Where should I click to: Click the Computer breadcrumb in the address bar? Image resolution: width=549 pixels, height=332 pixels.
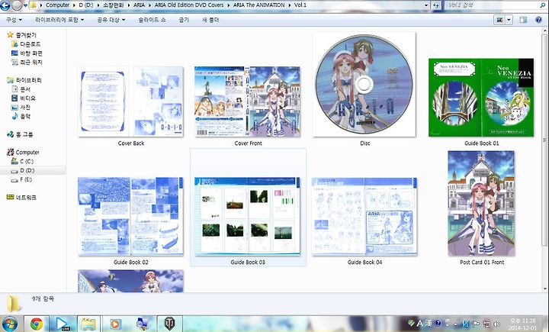(57, 5)
